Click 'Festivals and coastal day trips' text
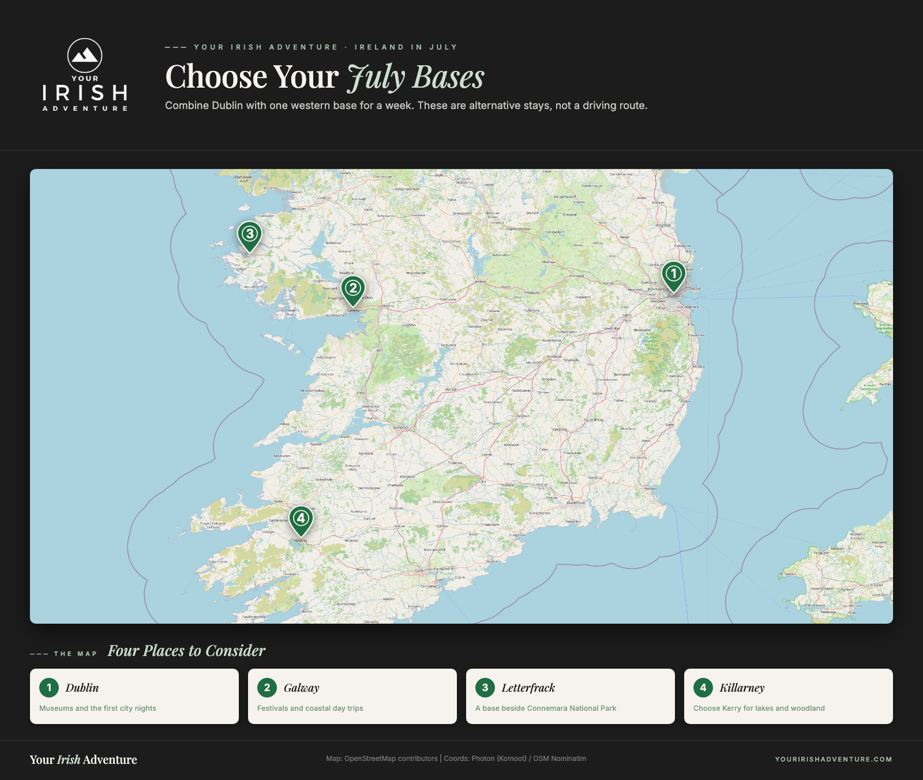Image resolution: width=923 pixels, height=780 pixels. [x=310, y=708]
